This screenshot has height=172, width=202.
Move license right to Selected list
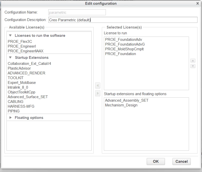[98, 93]
